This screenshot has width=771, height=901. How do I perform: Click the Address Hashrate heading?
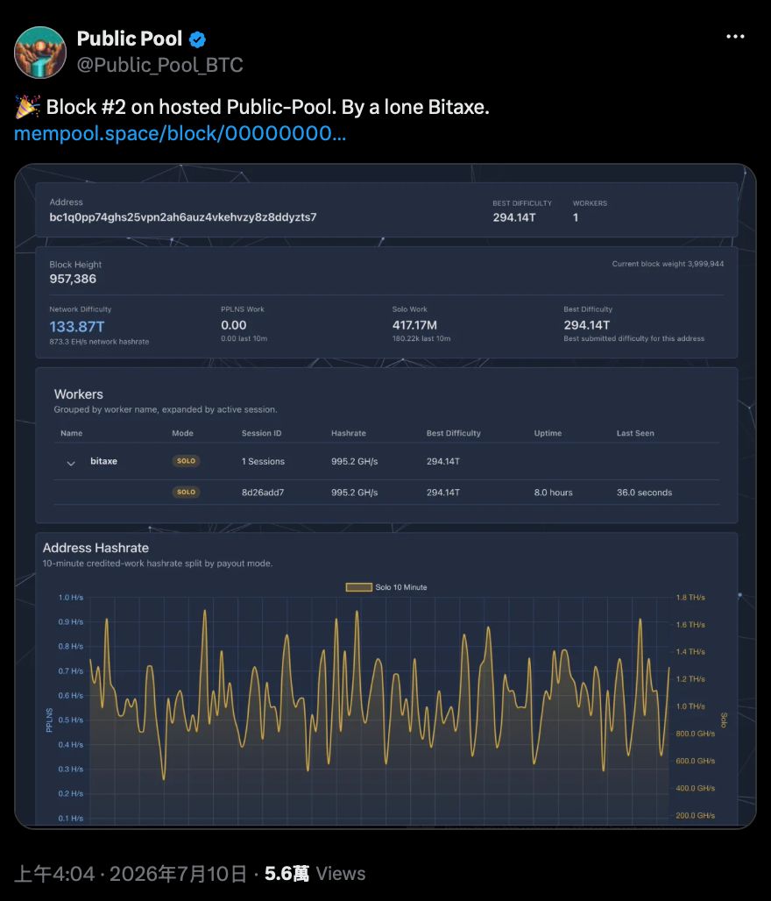pos(95,548)
